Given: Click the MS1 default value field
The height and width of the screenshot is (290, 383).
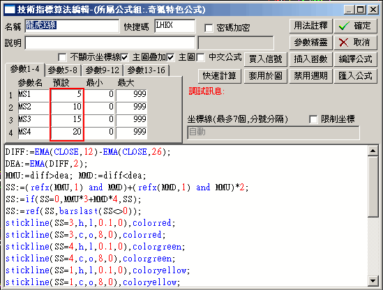Looking at the screenshot, I should click(67, 94).
